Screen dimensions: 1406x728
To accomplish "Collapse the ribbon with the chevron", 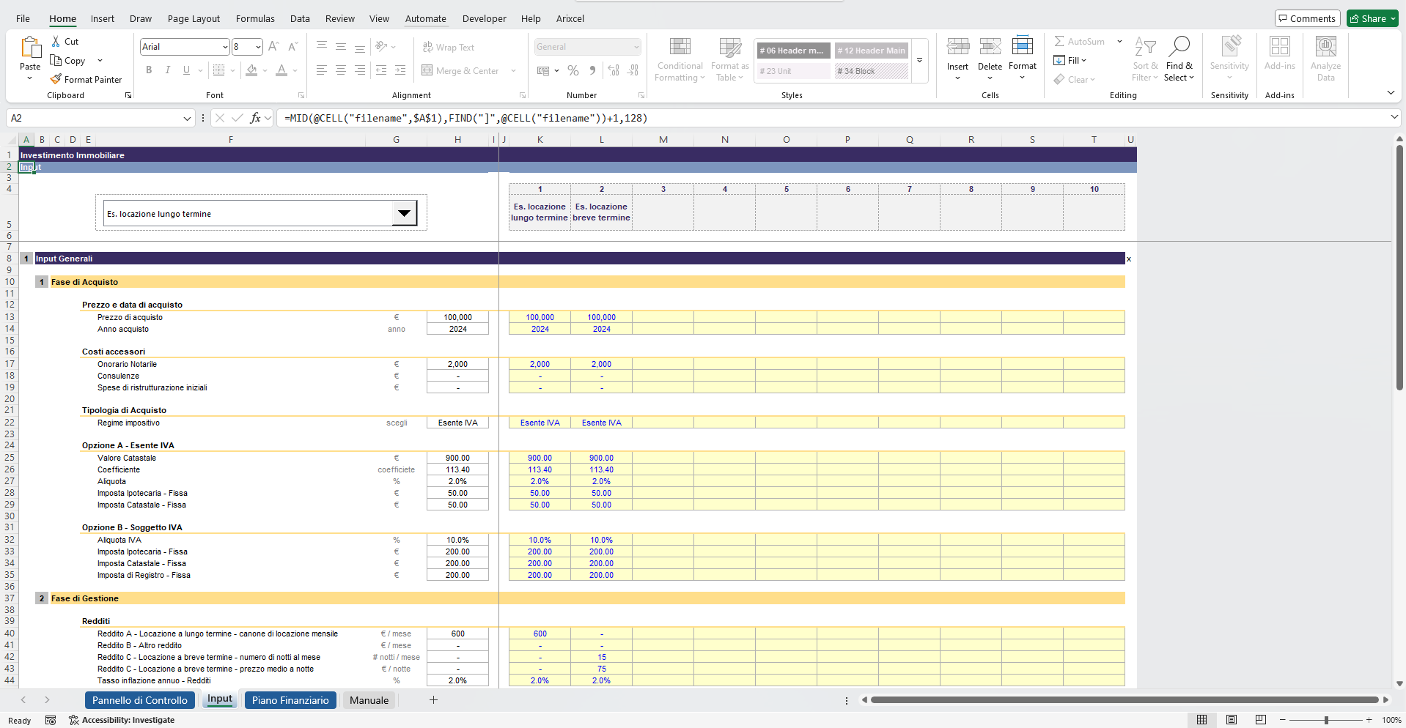I will coord(1391,92).
